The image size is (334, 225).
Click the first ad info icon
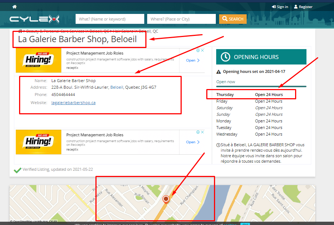click(x=198, y=51)
